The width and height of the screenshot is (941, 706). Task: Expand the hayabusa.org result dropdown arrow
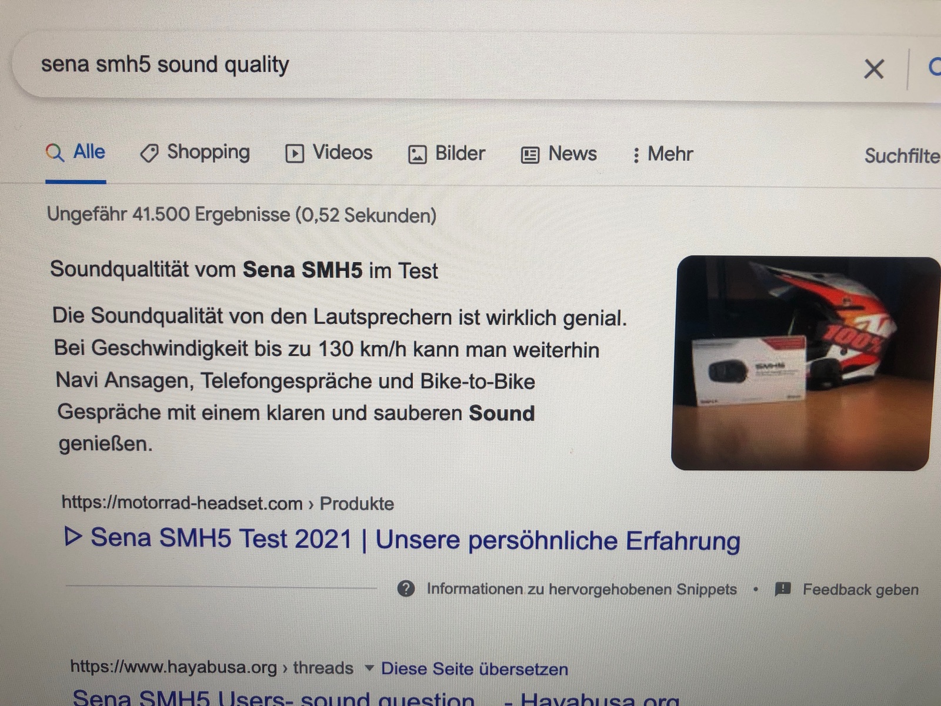pos(369,668)
